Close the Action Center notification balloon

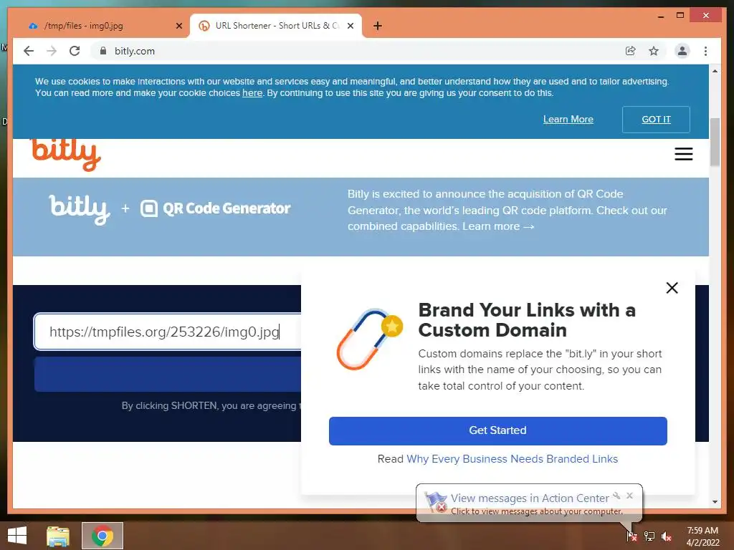(x=629, y=496)
